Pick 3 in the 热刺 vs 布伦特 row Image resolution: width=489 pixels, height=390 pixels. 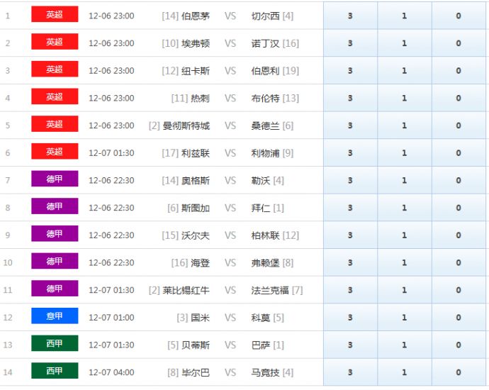[x=350, y=98]
